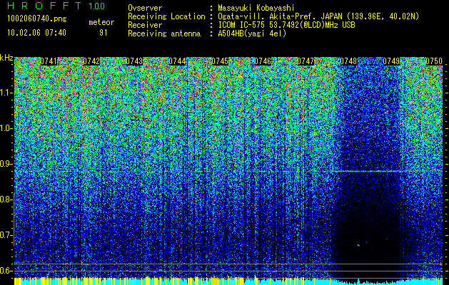The height and width of the screenshot is (285, 449).
Task: Click the 1.0 kHz axis label
Action: [x=6, y=128]
